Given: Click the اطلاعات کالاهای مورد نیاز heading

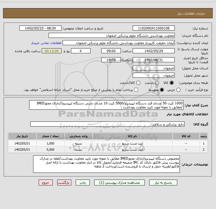Looking at the screenshot, I should (187, 114).
